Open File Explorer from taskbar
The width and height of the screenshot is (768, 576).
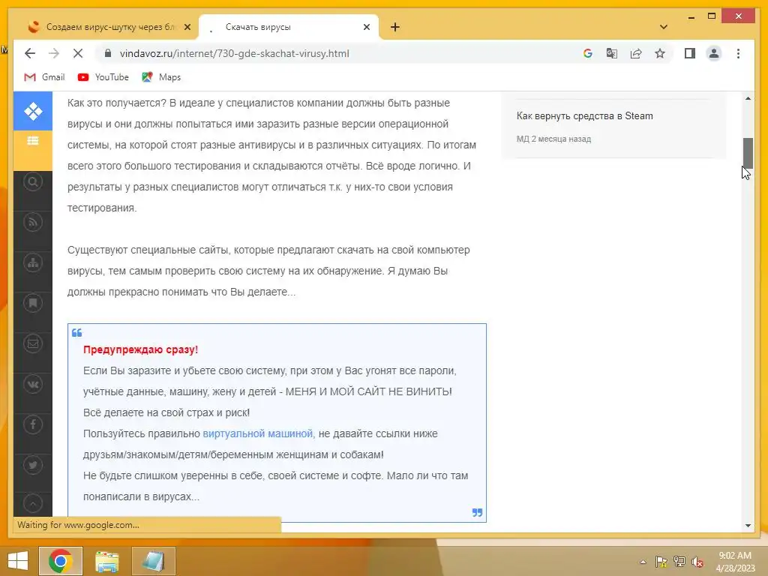(107, 561)
